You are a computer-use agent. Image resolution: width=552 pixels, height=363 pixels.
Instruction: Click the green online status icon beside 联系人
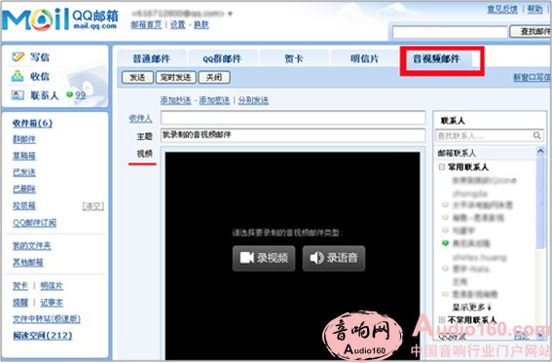tap(70, 94)
